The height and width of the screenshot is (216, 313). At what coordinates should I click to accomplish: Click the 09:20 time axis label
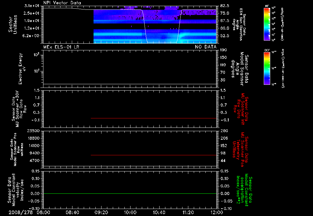[101, 212]
